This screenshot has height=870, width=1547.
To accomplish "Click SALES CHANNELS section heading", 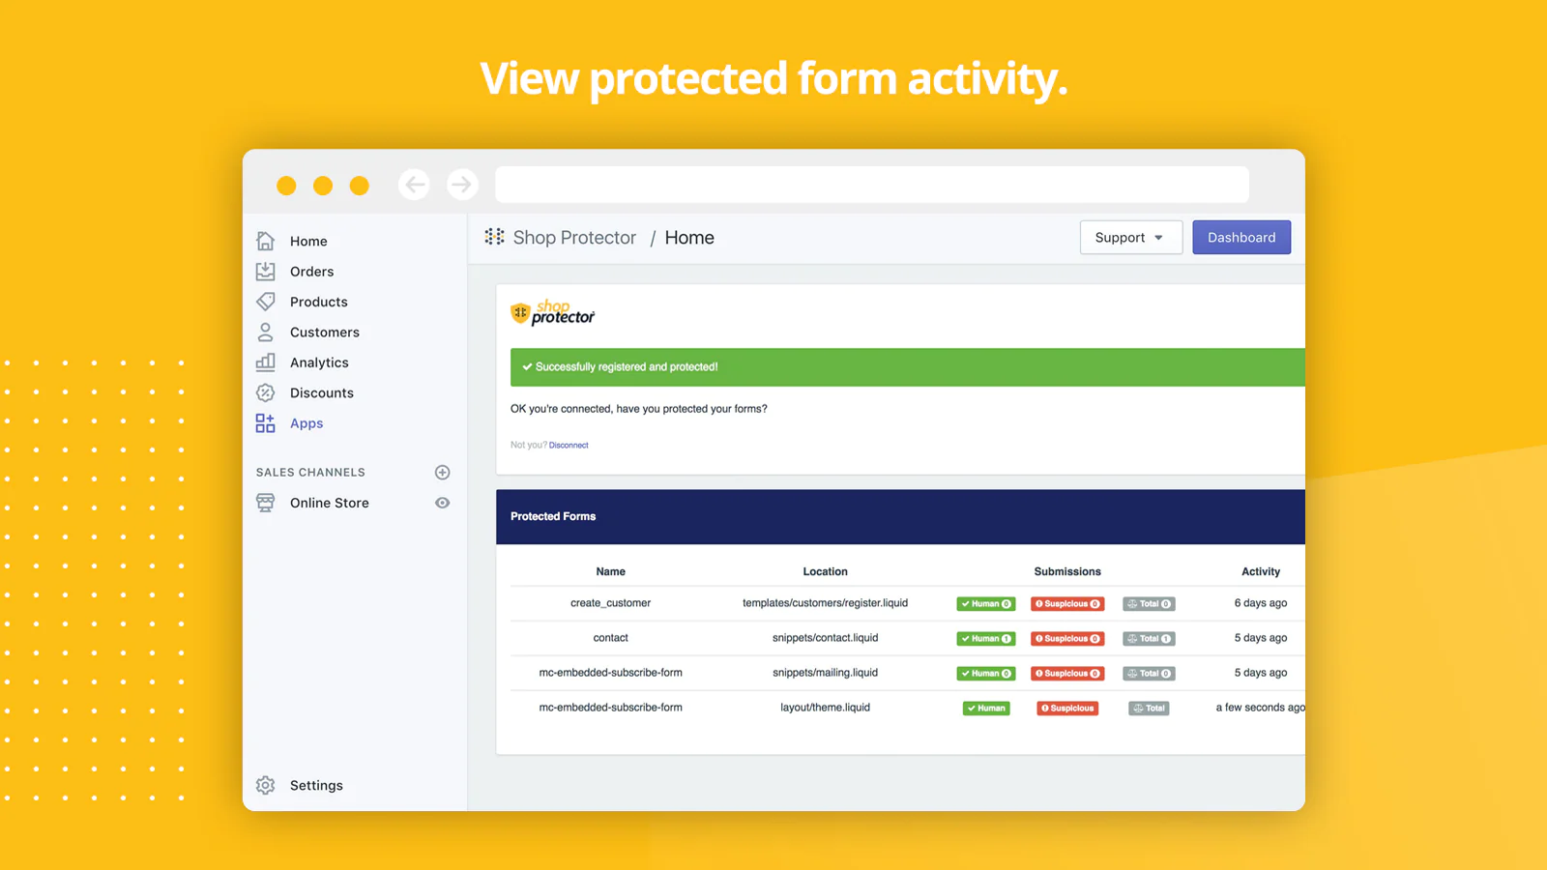I will pos(310,473).
